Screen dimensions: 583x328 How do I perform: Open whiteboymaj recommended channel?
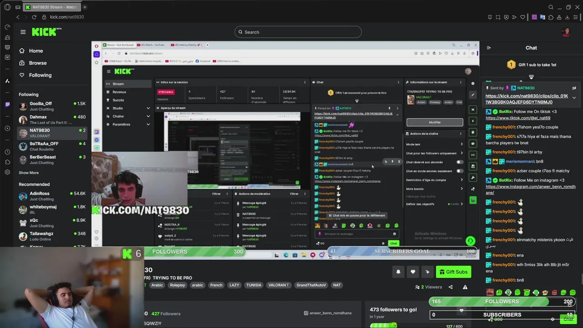pyautogui.click(x=52, y=210)
